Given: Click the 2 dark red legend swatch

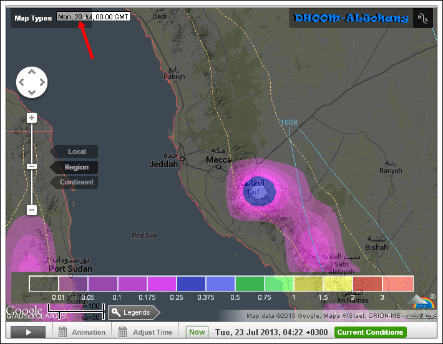Looking at the screenshot, I should (x=368, y=284).
